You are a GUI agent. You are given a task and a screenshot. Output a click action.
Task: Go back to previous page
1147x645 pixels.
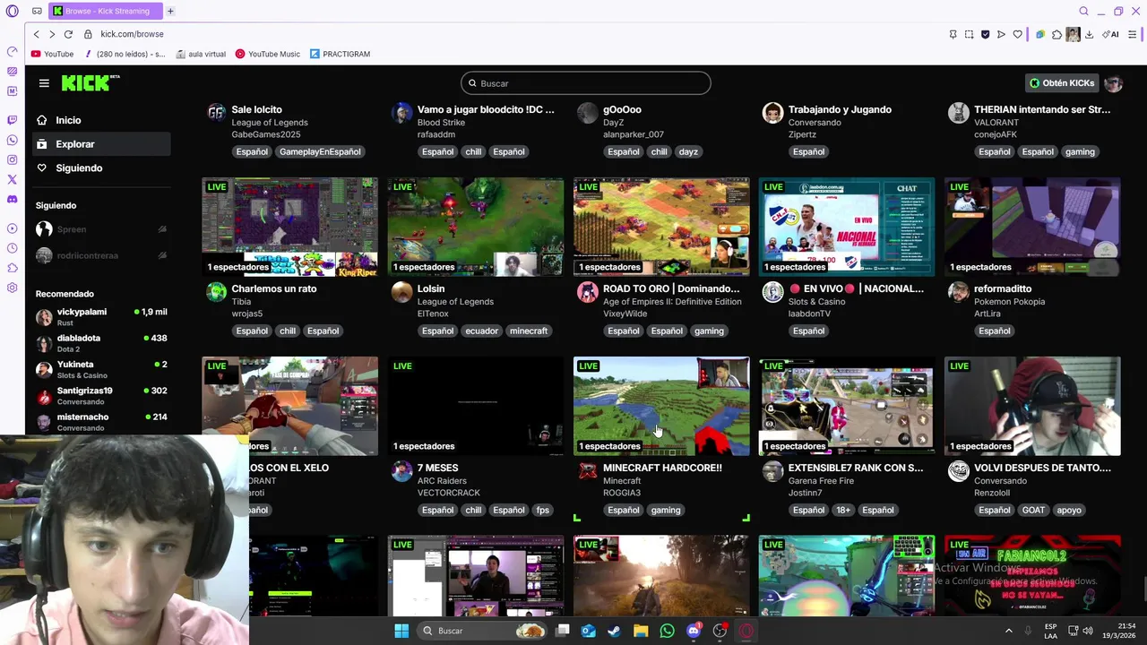(x=36, y=34)
